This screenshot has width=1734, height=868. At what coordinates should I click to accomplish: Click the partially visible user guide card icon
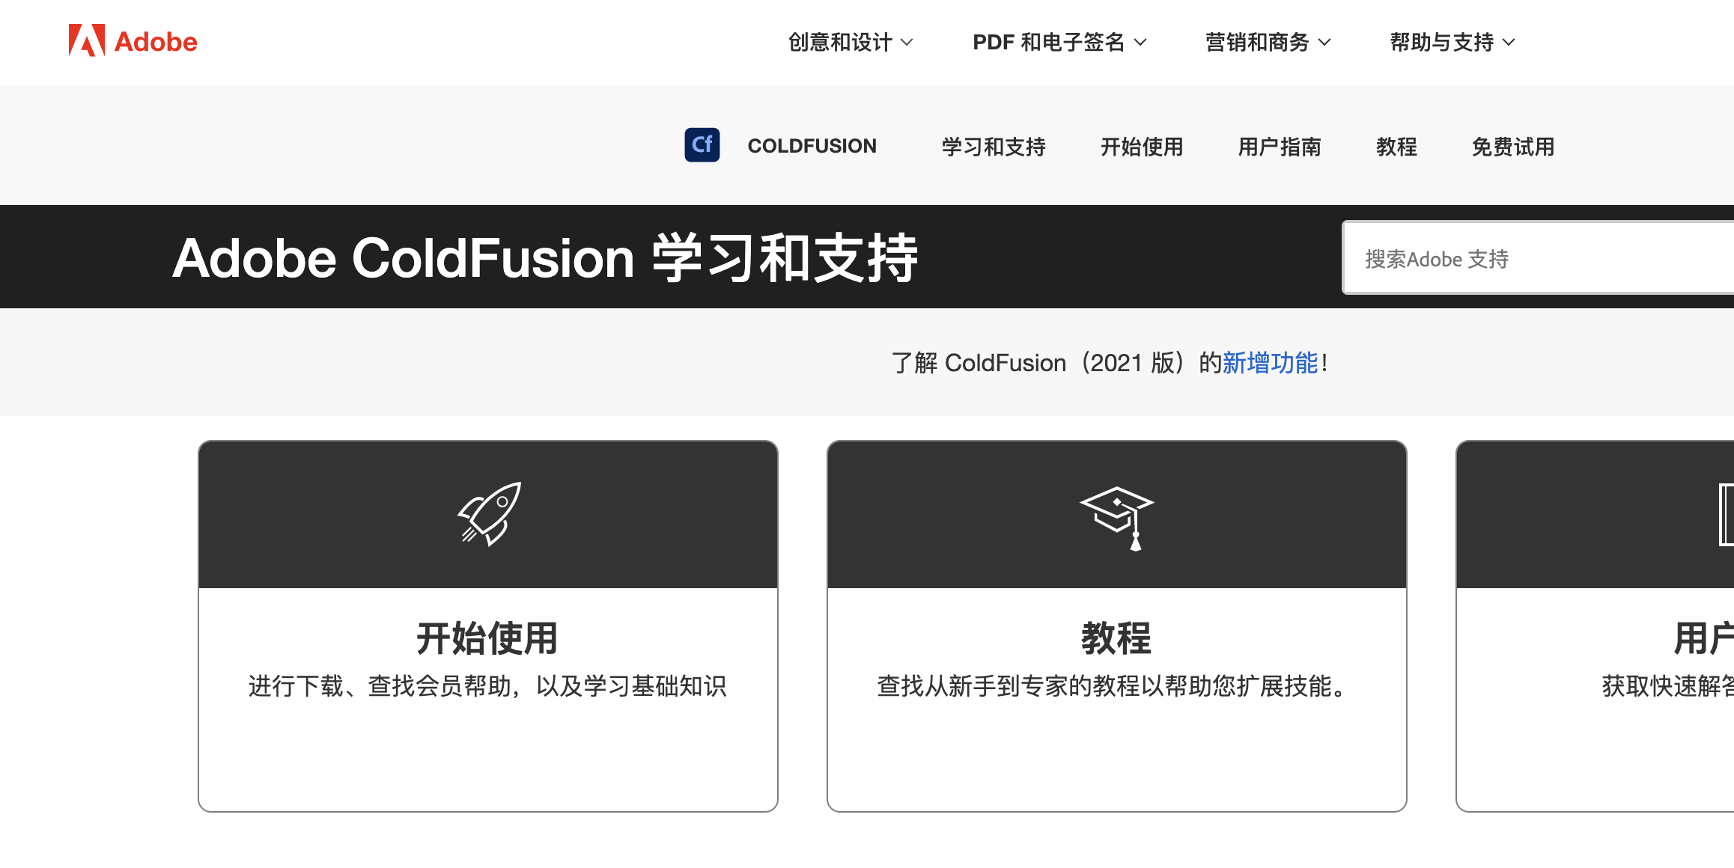click(x=1726, y=515)
